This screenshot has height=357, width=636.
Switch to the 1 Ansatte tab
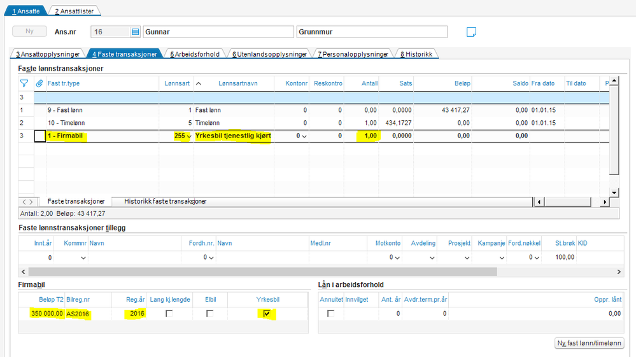[26, 11]
